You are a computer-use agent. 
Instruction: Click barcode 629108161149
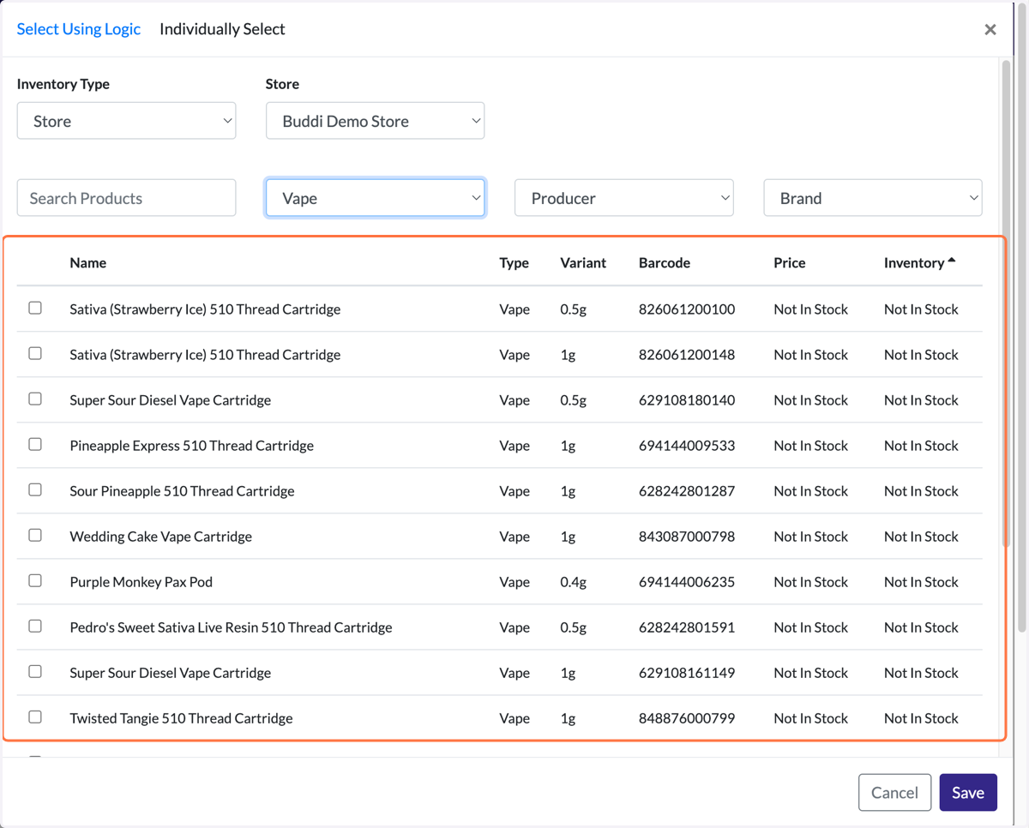click(x=687, y=673)
